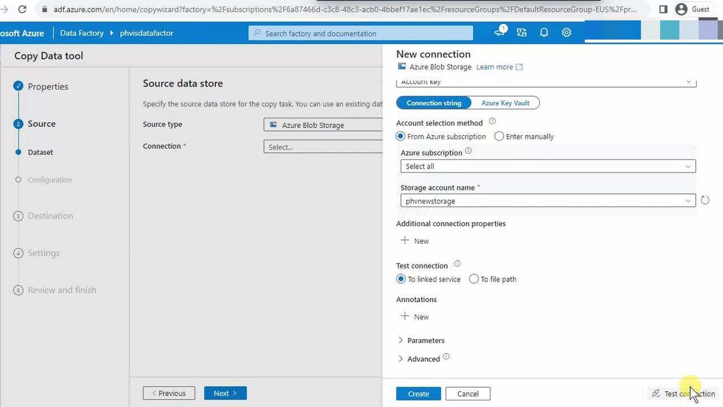Screen dimensions: 723x407
Task: Refresh the storage account name list
Action: tap(705, 200)
